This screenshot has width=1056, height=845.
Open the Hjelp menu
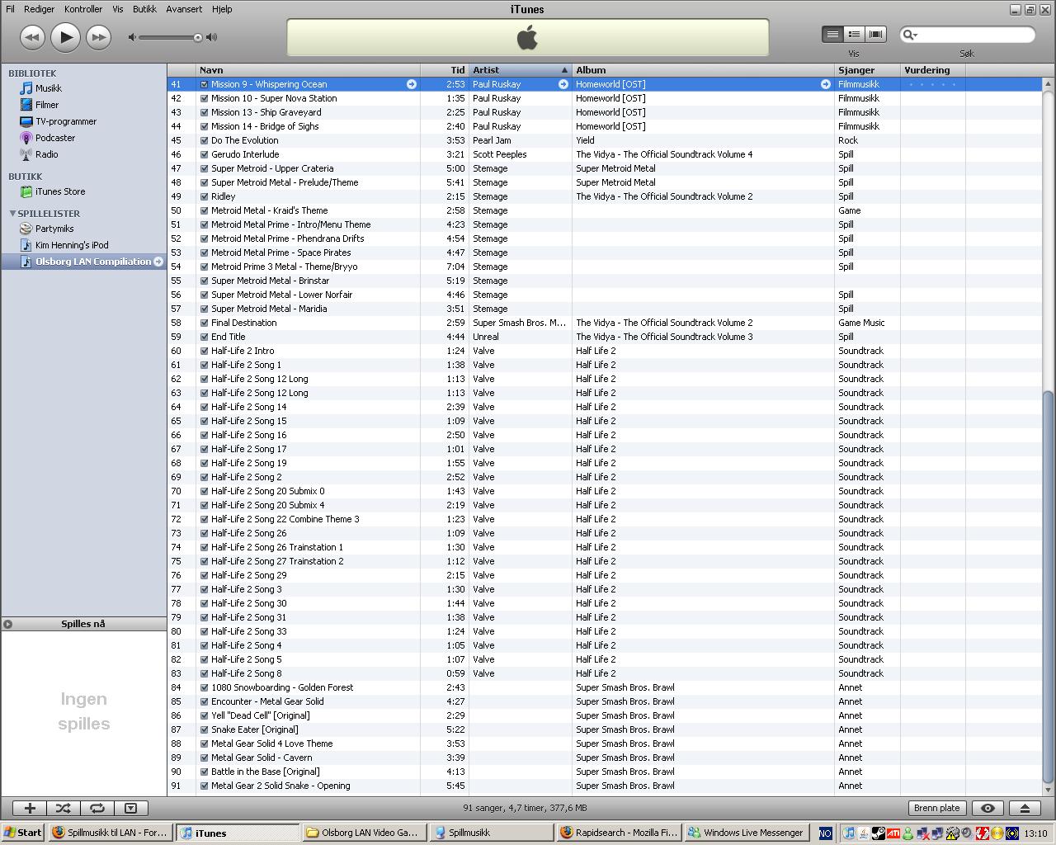pyautogui.click(x=222, y=9)
